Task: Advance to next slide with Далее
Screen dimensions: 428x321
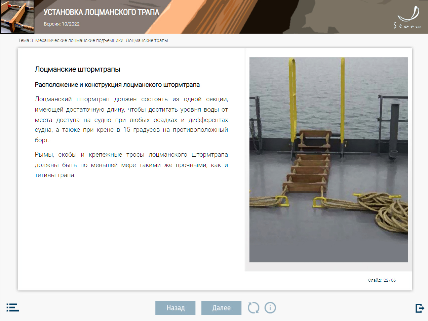Action: click(222, 308)
